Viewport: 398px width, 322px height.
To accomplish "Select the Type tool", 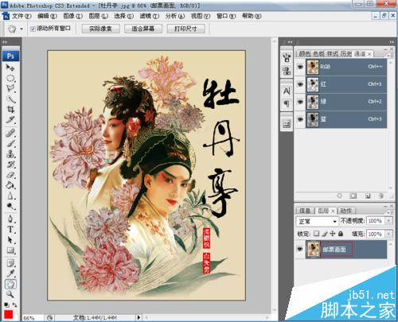I will pyautogui.click(x=10, y=230).
